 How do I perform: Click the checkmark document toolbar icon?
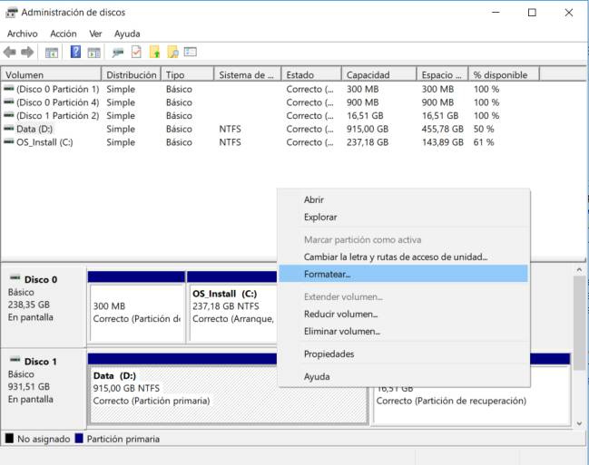coord(136,52)
